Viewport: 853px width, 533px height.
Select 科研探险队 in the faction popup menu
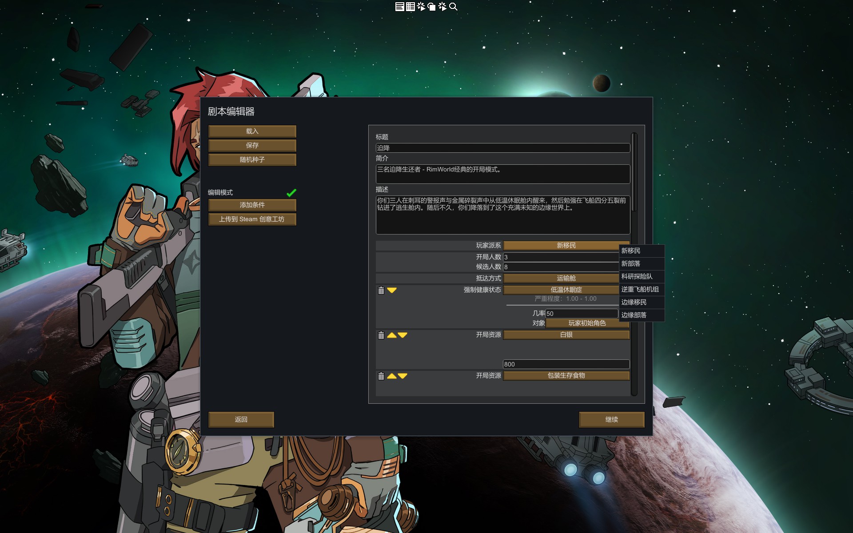point(642,277)
